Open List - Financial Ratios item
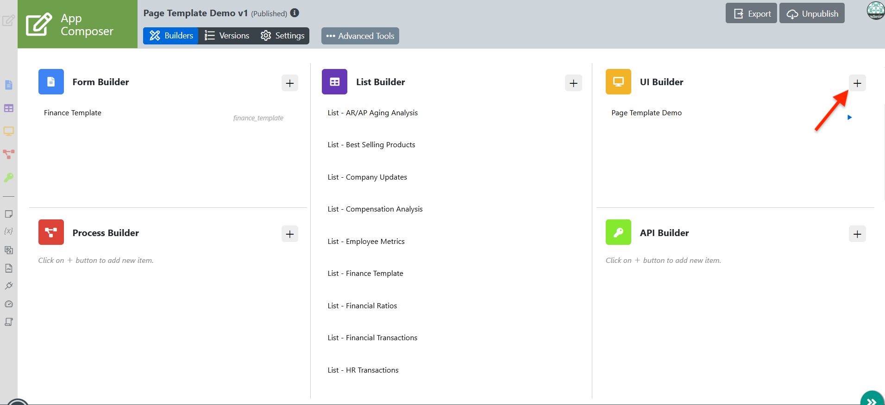885x405 pixels. point(362,306)
